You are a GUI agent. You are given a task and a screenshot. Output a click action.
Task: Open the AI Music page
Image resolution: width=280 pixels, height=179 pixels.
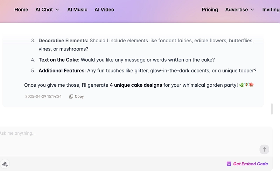(77, 10)
